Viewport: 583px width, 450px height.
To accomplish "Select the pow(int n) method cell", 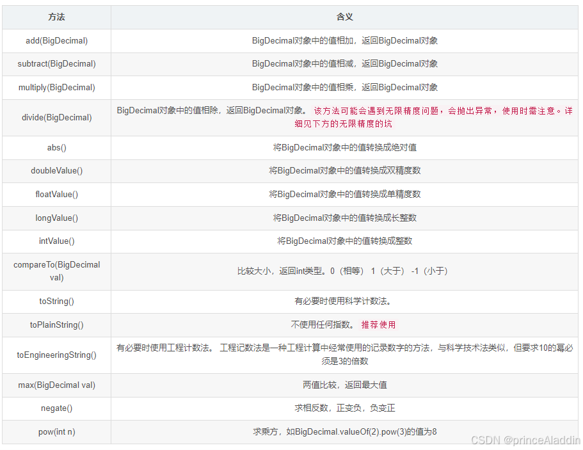I will [x=56, y=432].
